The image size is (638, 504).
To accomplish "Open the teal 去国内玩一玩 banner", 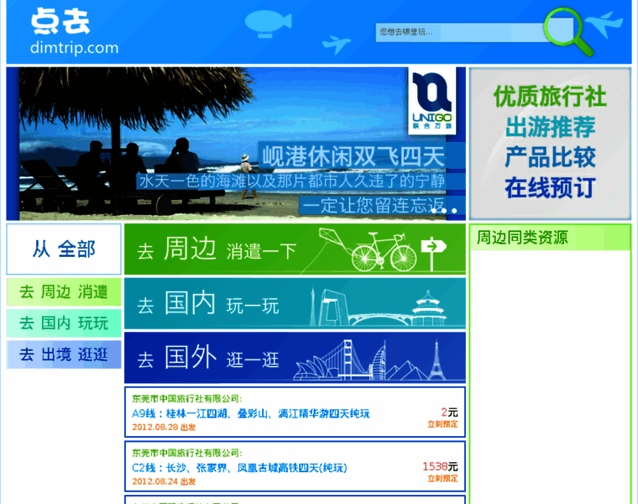I will pyautogui.click(x=295, y=303).
